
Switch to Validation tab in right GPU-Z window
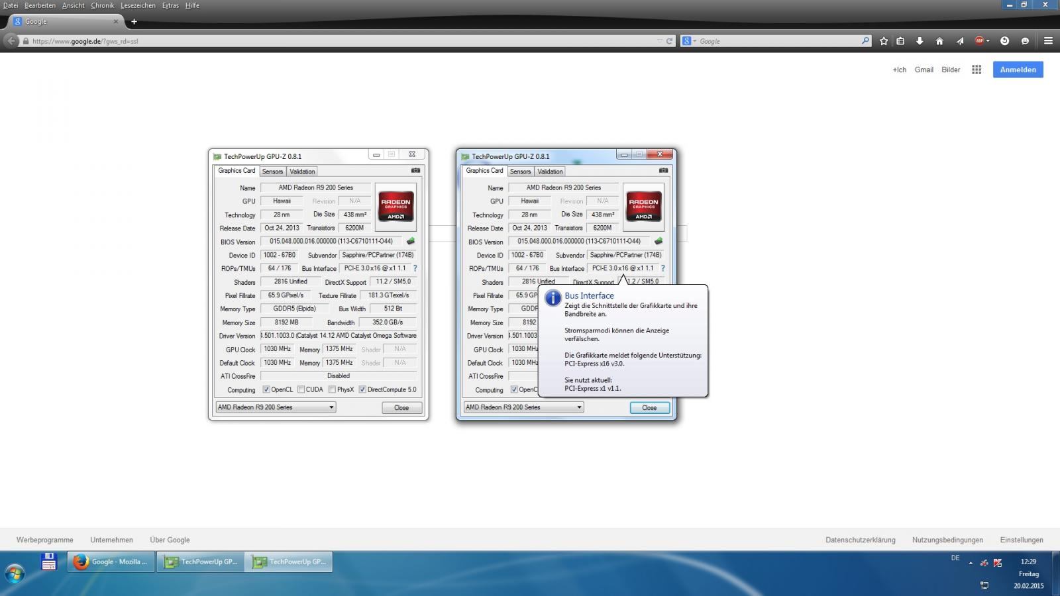pyautogui.click(x=550, y=172)
